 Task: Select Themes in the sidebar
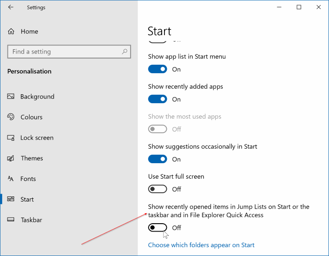point(32,158)
